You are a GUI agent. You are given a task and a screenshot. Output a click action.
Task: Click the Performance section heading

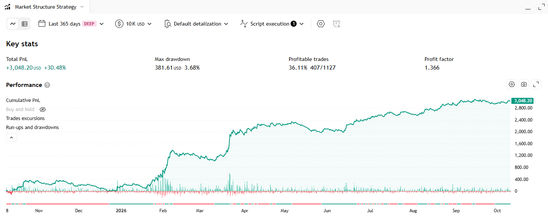(24, 85)
